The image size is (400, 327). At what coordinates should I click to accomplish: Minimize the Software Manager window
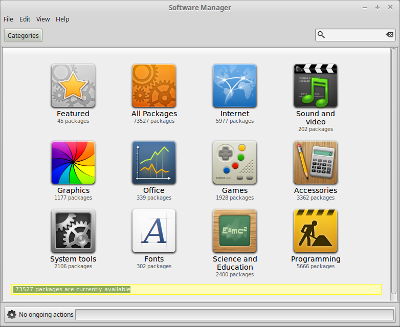pyautogui.click(x=365, y=8)
